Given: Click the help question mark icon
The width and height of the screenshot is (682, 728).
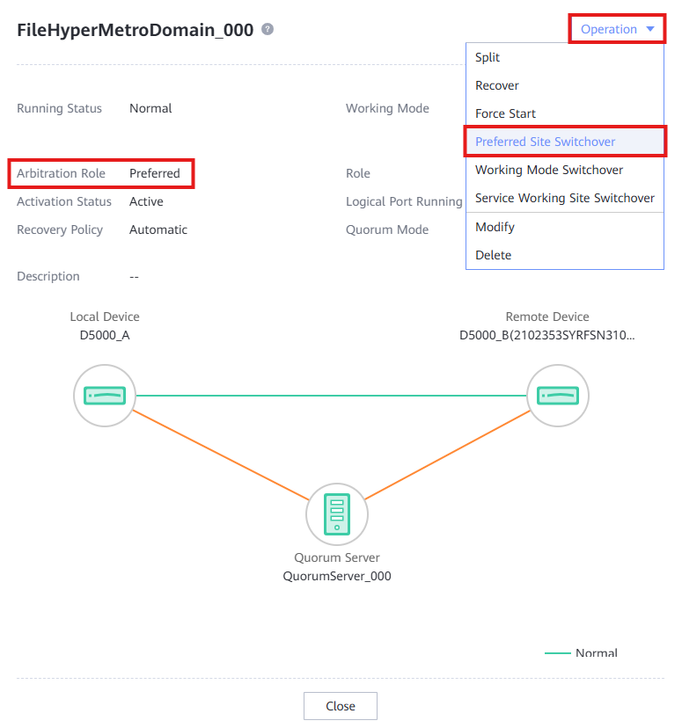Looking at the screenshot, I should click(268, 29).
